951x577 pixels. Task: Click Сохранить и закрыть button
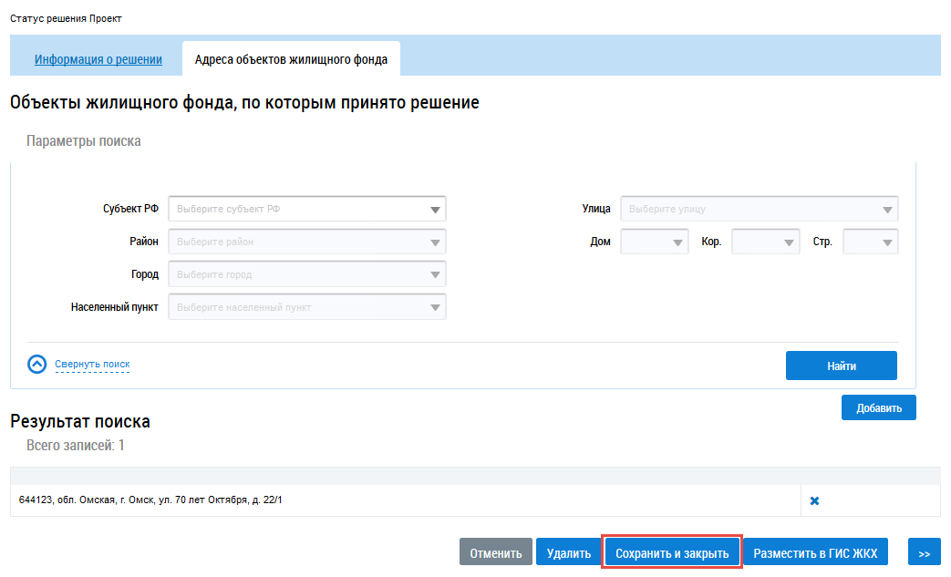pyautogui.click(x=672, y=553)
